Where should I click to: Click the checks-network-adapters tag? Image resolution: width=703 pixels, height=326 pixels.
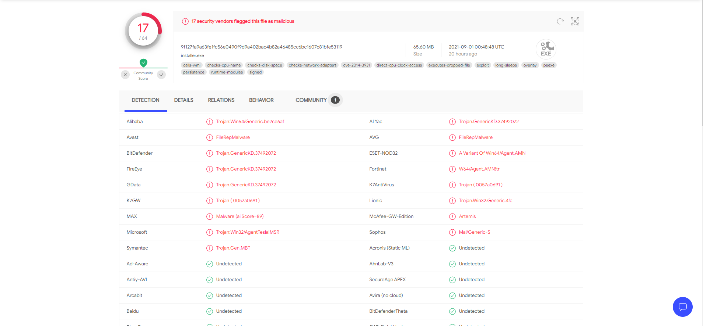tap(312, 65)
